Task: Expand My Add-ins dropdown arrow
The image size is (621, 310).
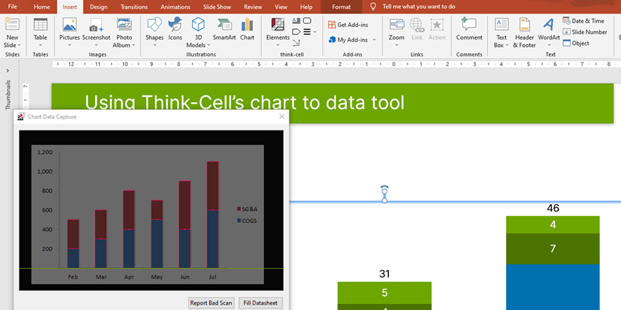Action: (x=374, y=40)
